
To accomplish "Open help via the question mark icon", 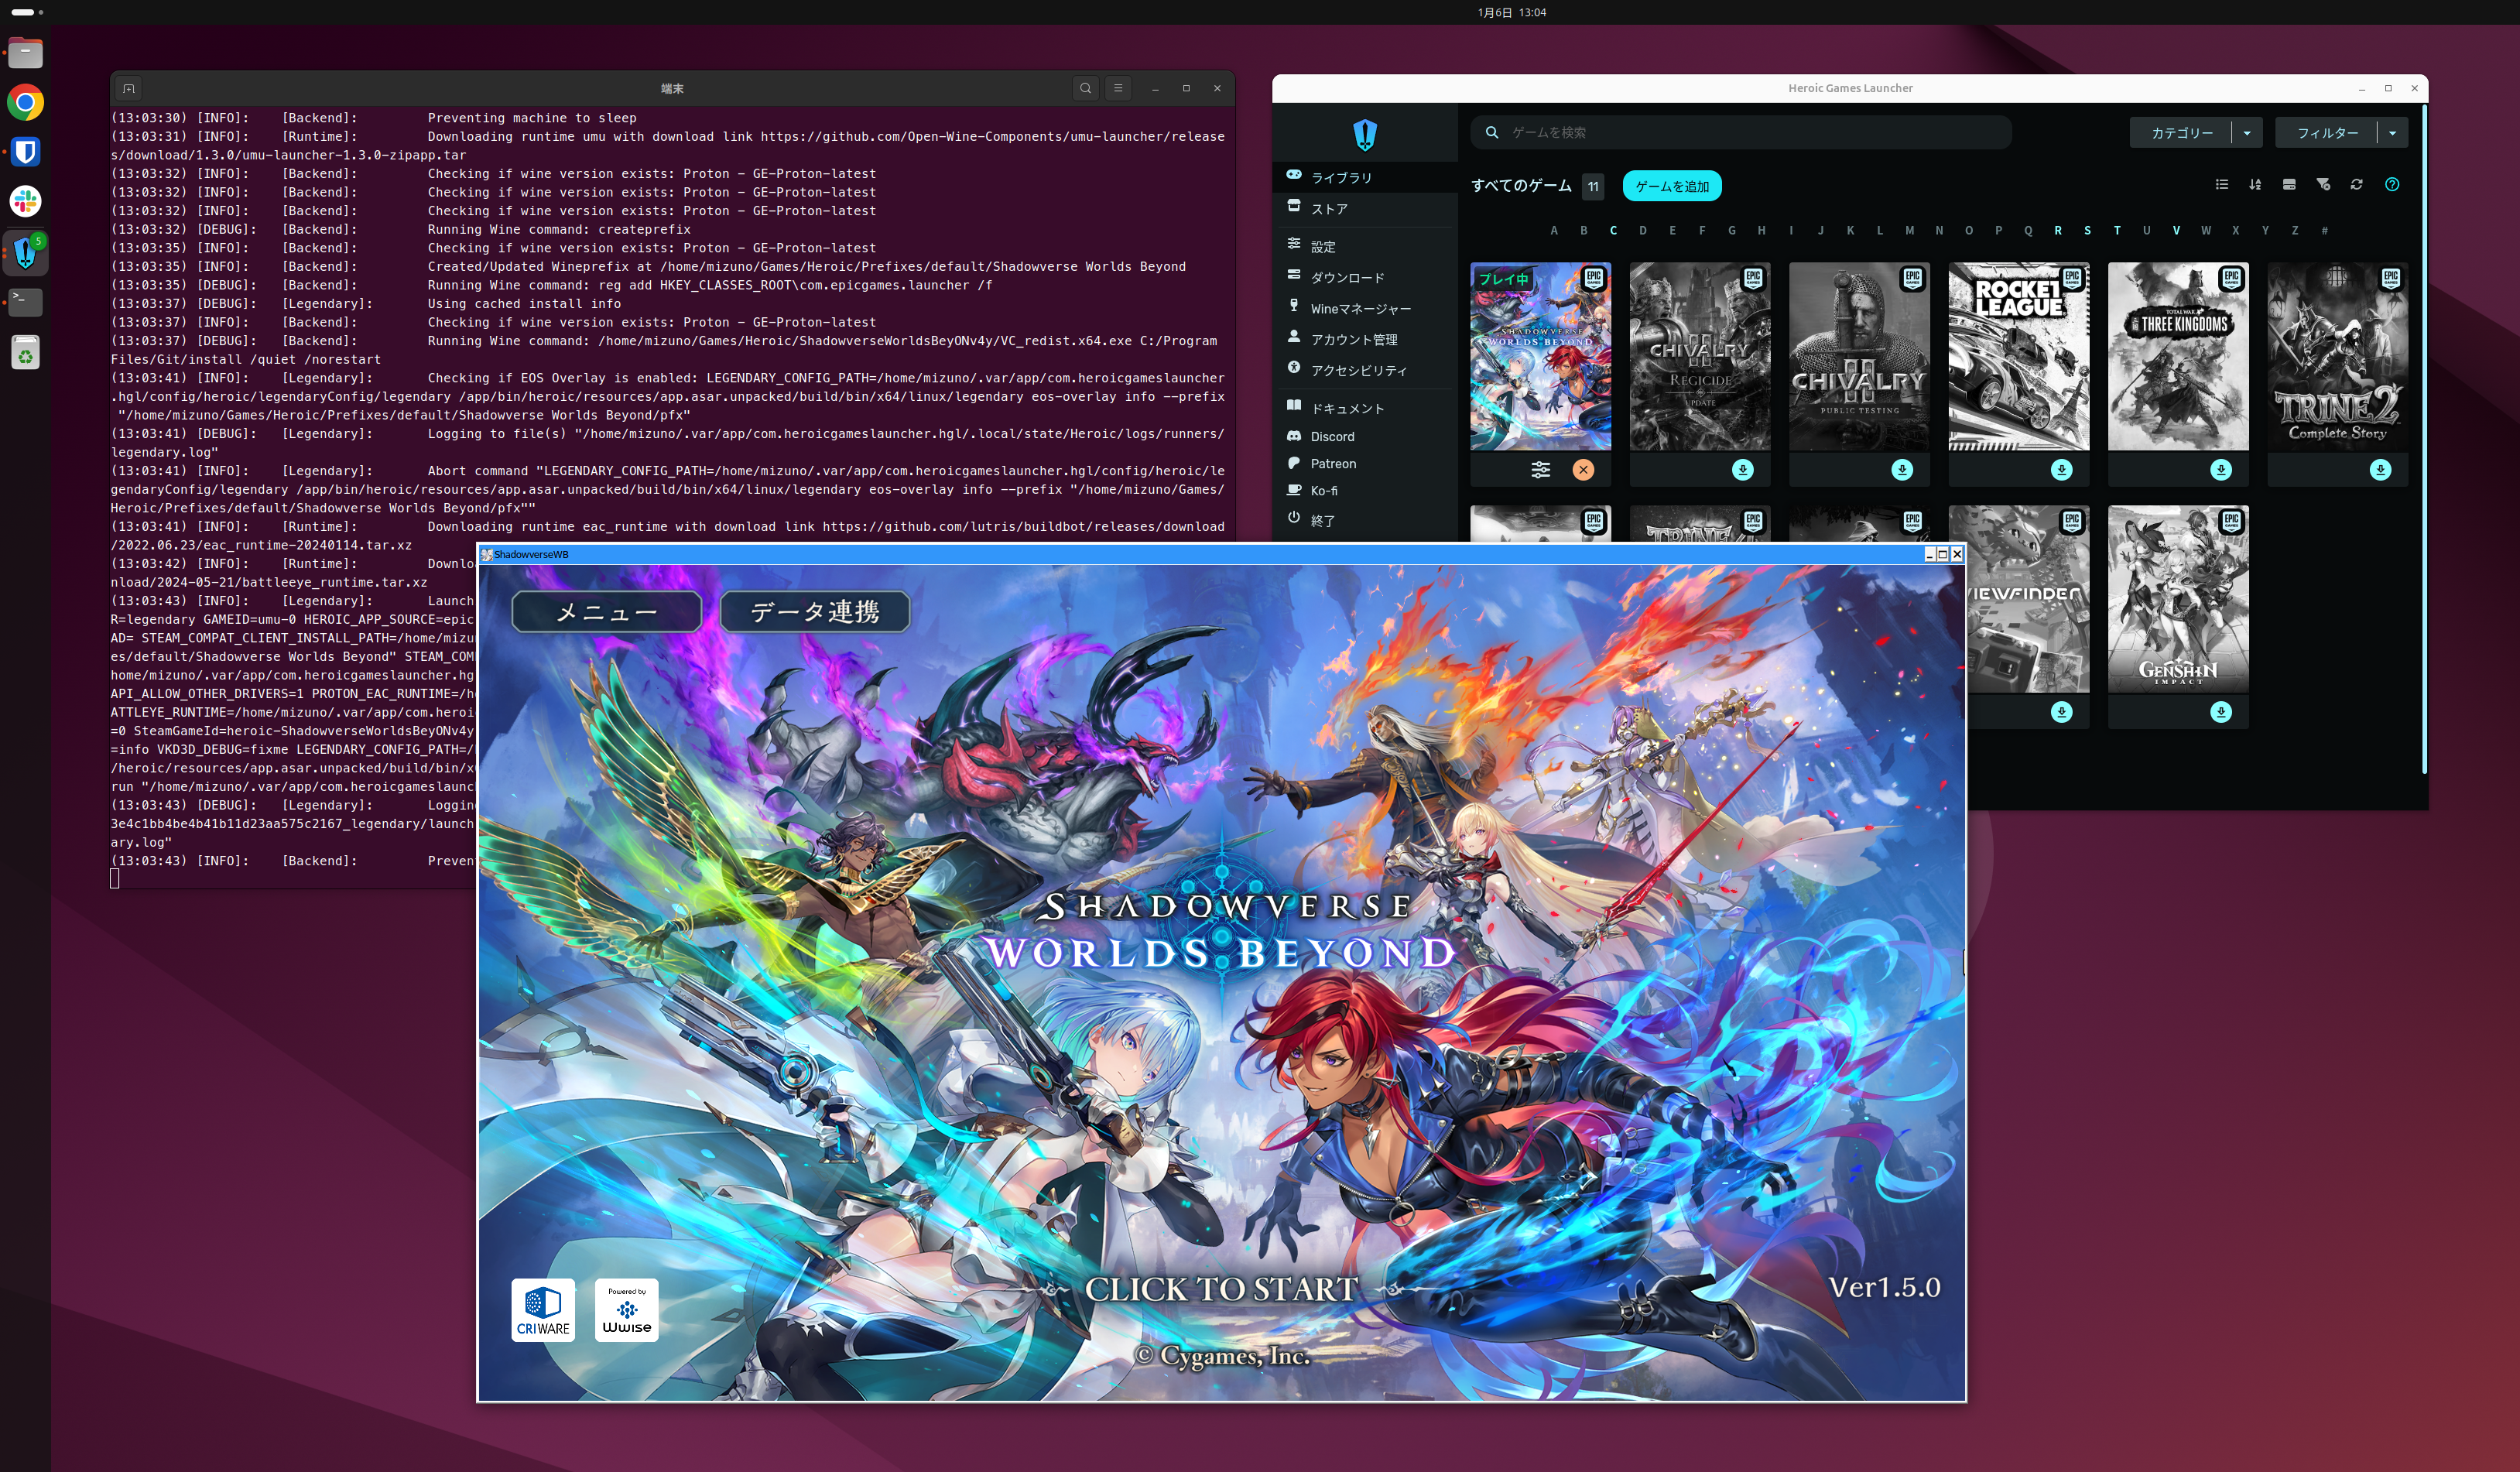I will click(2393, 185).
